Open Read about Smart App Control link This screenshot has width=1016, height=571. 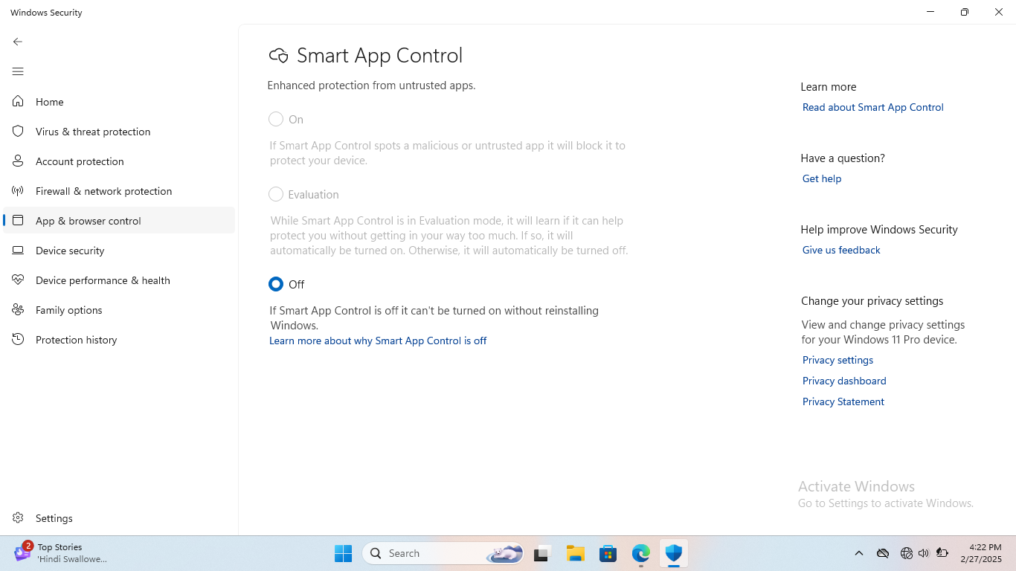click(x=872, y=107)
